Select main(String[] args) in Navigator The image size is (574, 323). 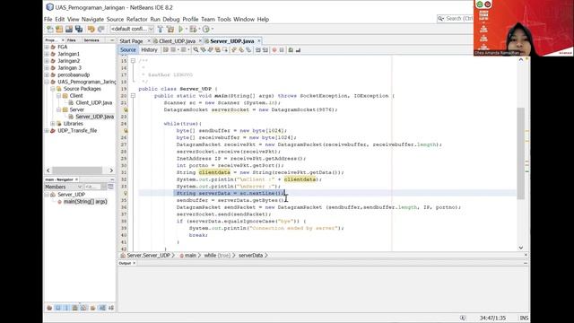coord(85,201)
